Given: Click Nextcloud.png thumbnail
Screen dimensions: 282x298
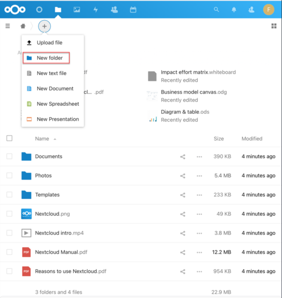Looking at the screenshot, I should [x=26, y=214].
